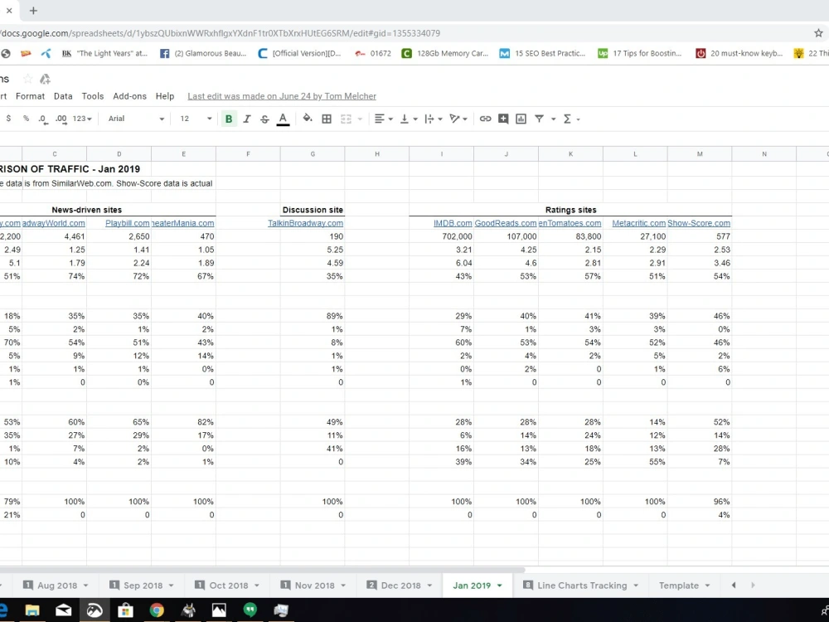Screen dimensions: 829x622
Task: Expand the filter views dropdown arrow
Action: 554,119
